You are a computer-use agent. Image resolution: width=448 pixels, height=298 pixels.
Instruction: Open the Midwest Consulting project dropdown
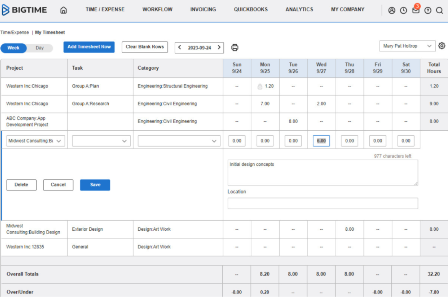pyautogui.click(x=36, y=141)
